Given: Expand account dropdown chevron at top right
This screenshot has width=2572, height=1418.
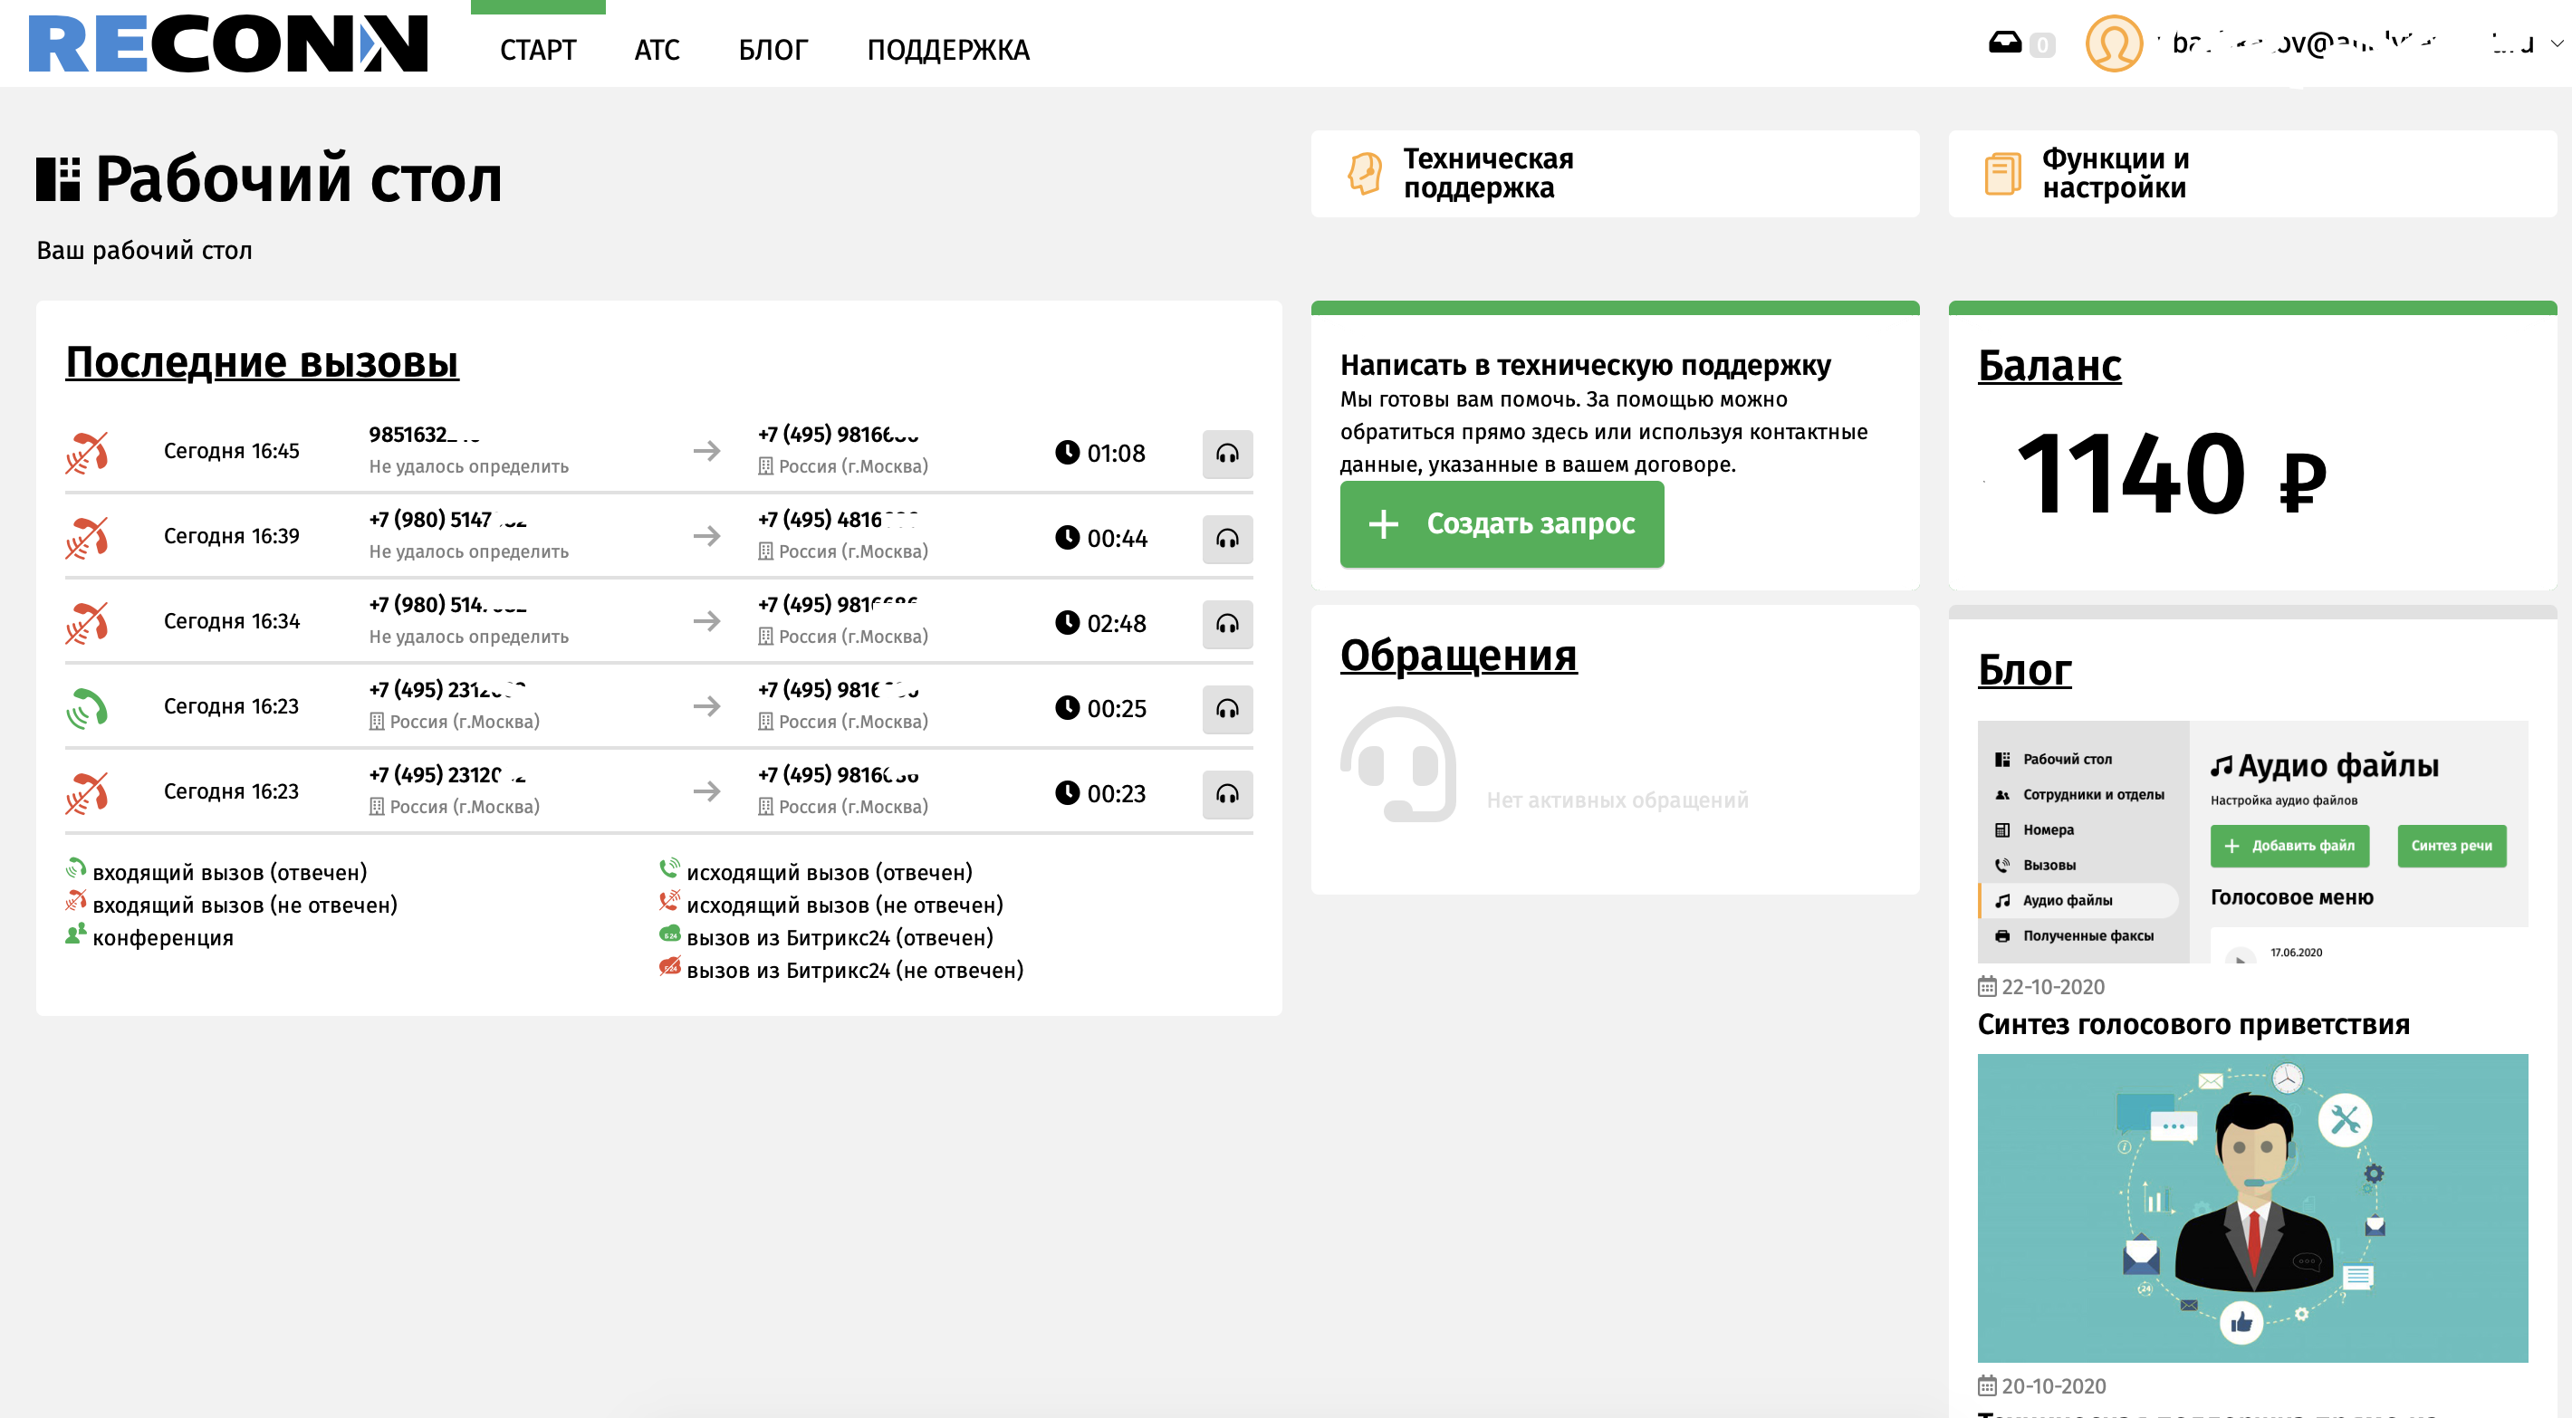Looking at the screenshot, I should (x=2556, y=44).
